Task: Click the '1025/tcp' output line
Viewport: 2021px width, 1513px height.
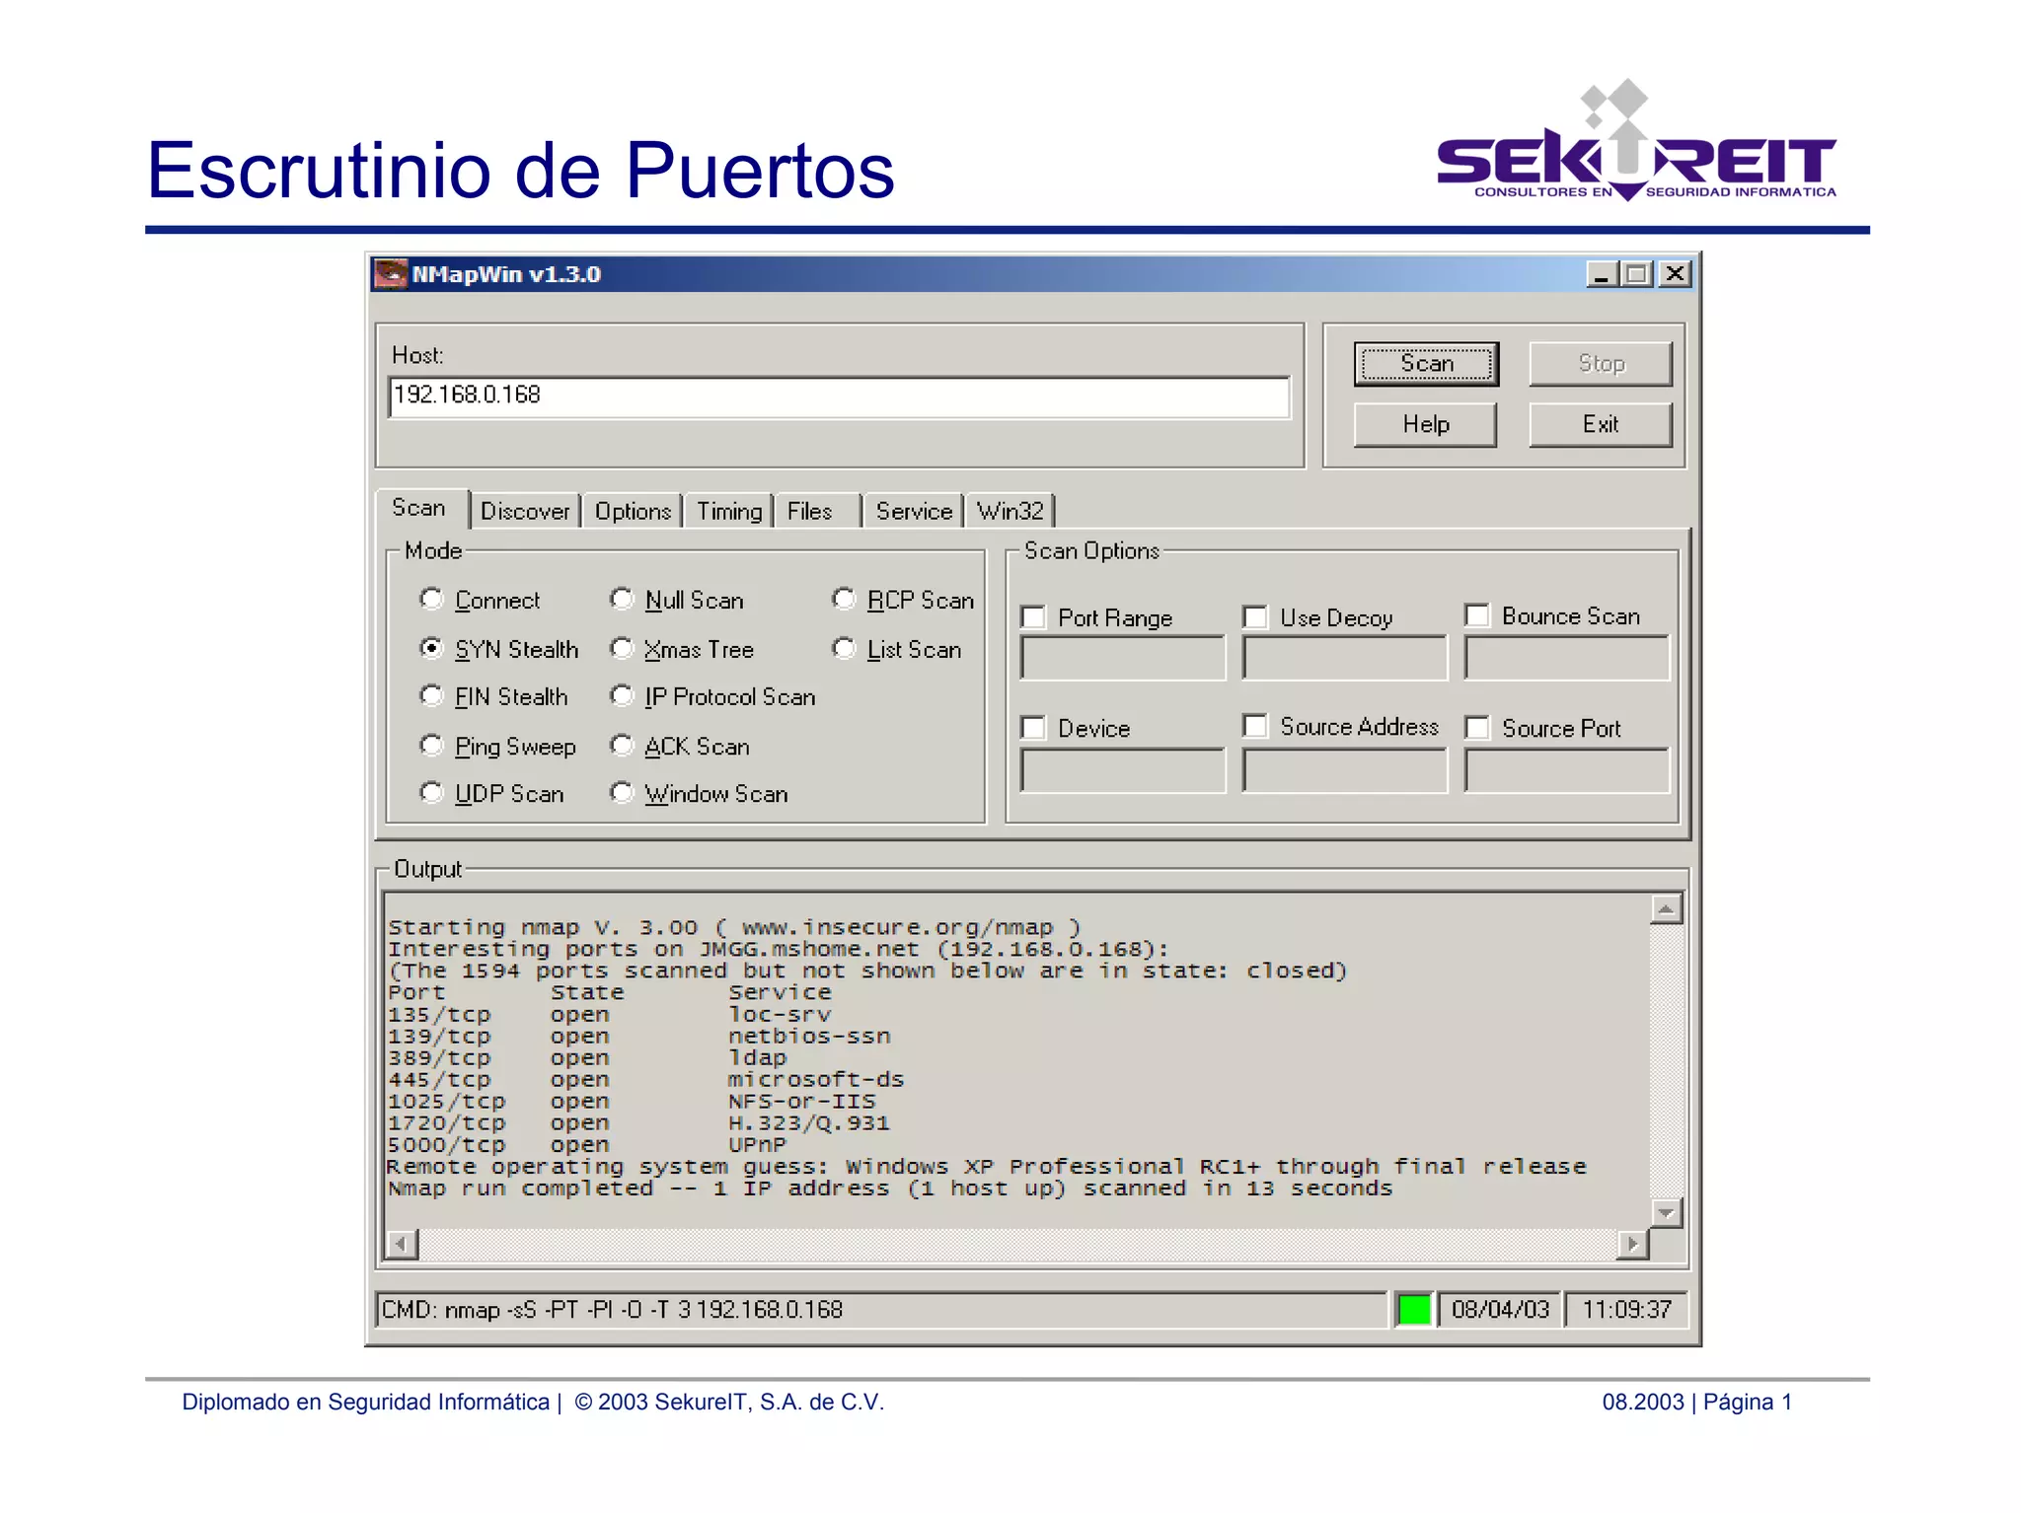Action: 632,1102
